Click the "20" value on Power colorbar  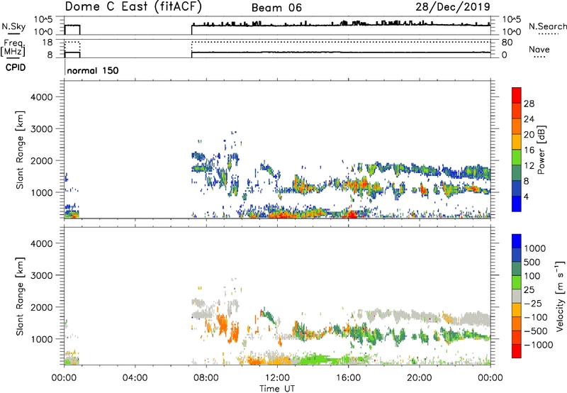[529, 135]
